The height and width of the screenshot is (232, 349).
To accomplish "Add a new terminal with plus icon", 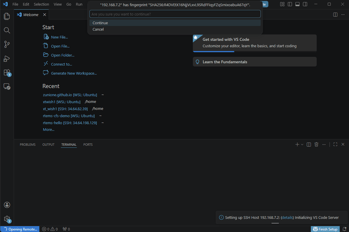I will point(297,145).
